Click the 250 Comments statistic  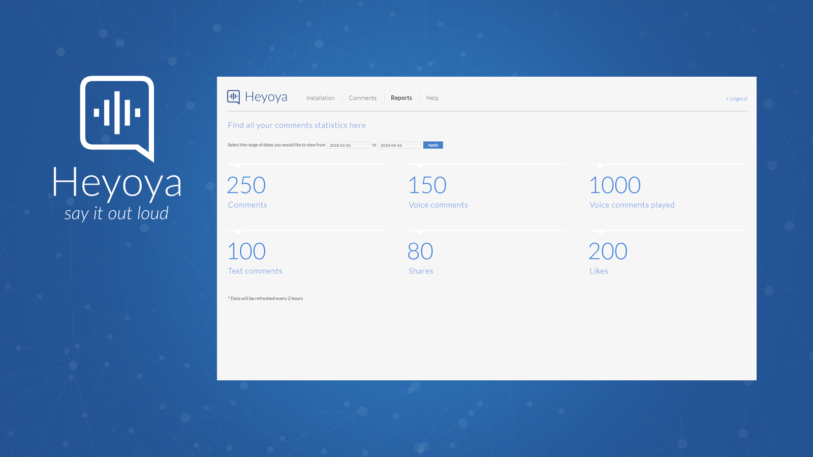(x=247, y=191)
